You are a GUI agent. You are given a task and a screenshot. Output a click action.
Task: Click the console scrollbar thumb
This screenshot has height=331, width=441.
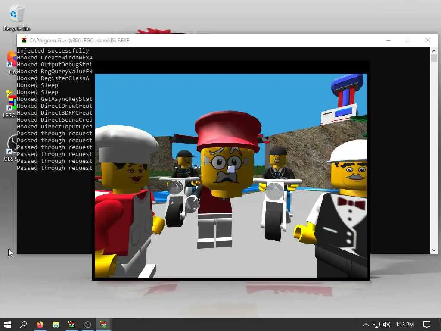434,58
